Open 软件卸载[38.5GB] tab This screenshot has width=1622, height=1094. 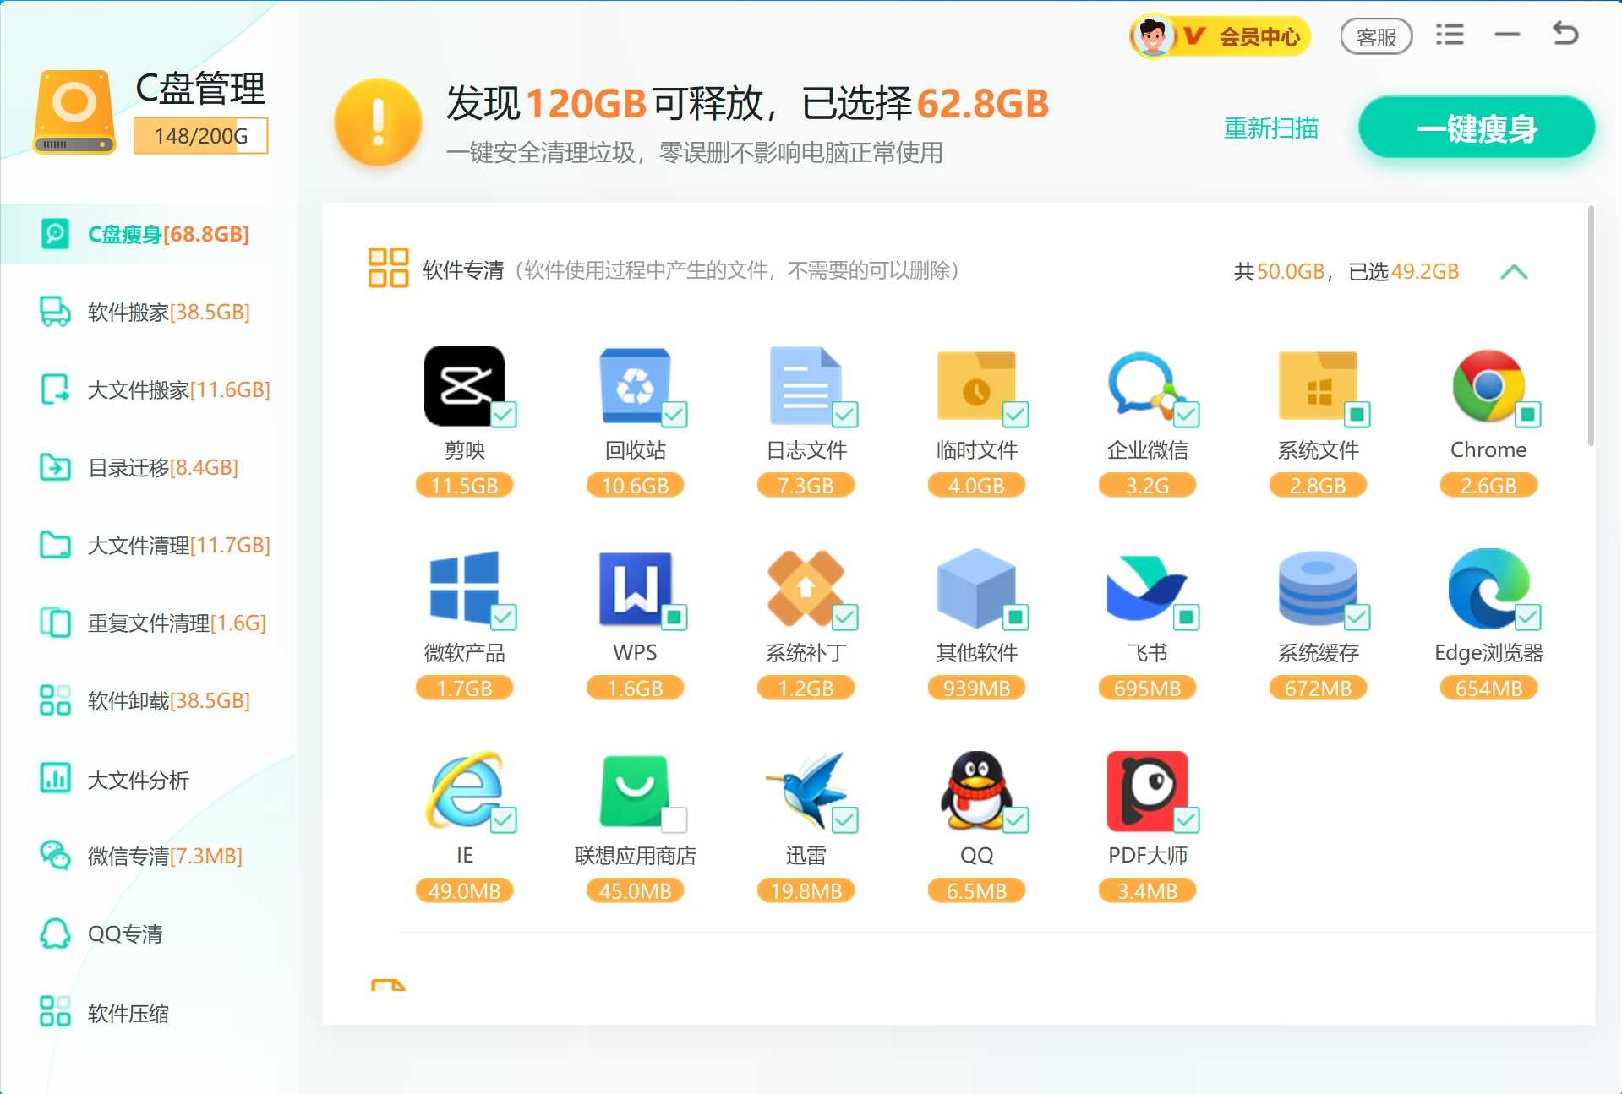point(149,700)
